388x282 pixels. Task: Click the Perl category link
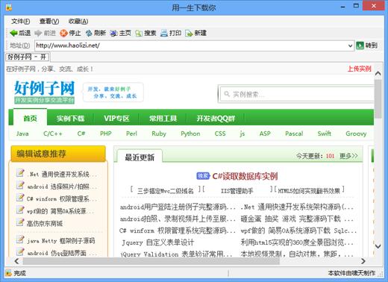[131, 134]
